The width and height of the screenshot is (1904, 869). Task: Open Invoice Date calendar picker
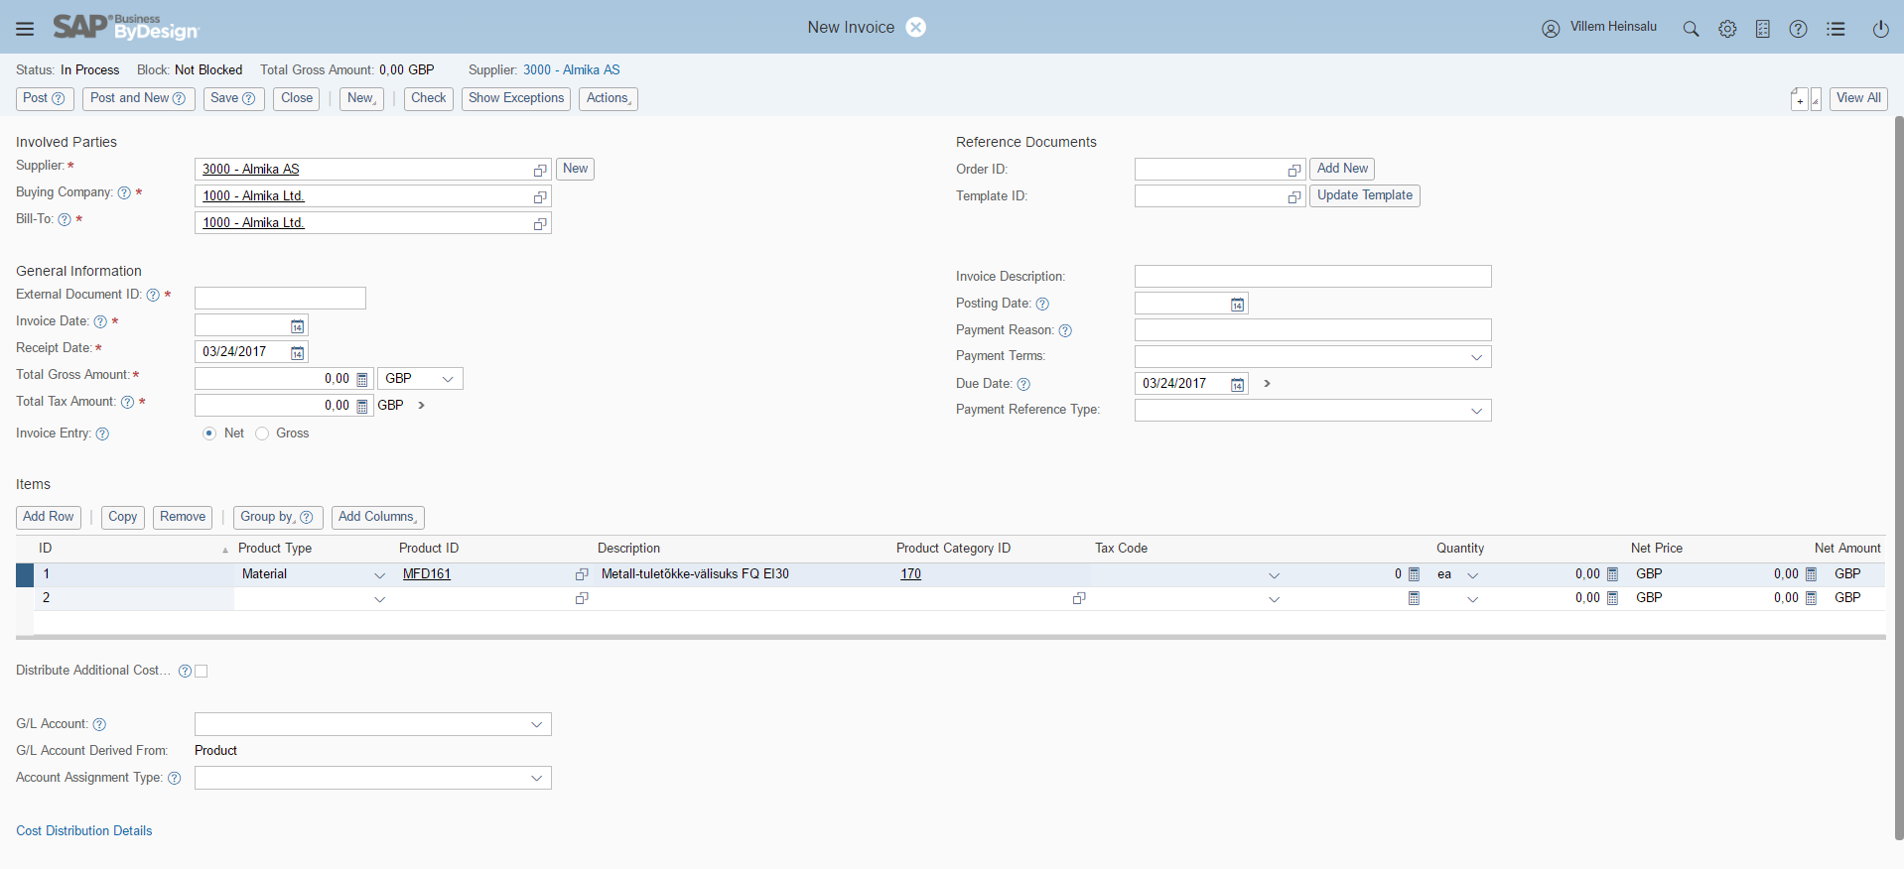coord(297,326)
